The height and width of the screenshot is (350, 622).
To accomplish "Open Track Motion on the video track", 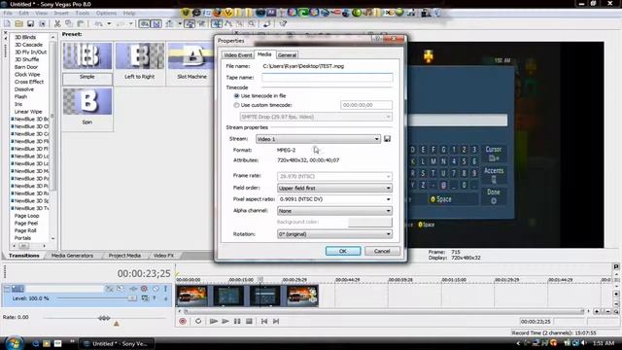I will (121, 289).
